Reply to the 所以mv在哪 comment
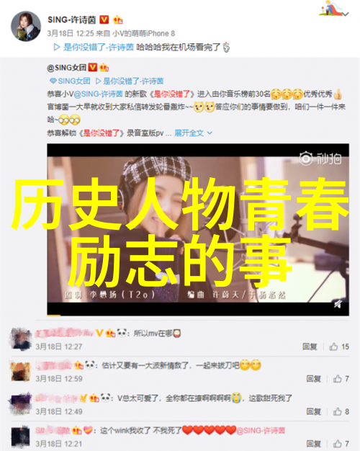 (310, 347)
